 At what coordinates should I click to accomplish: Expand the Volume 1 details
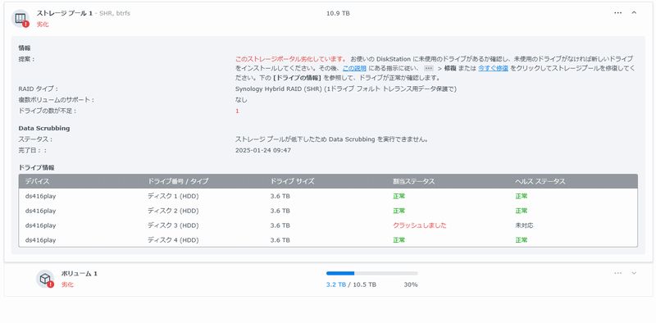click(634, 273)
